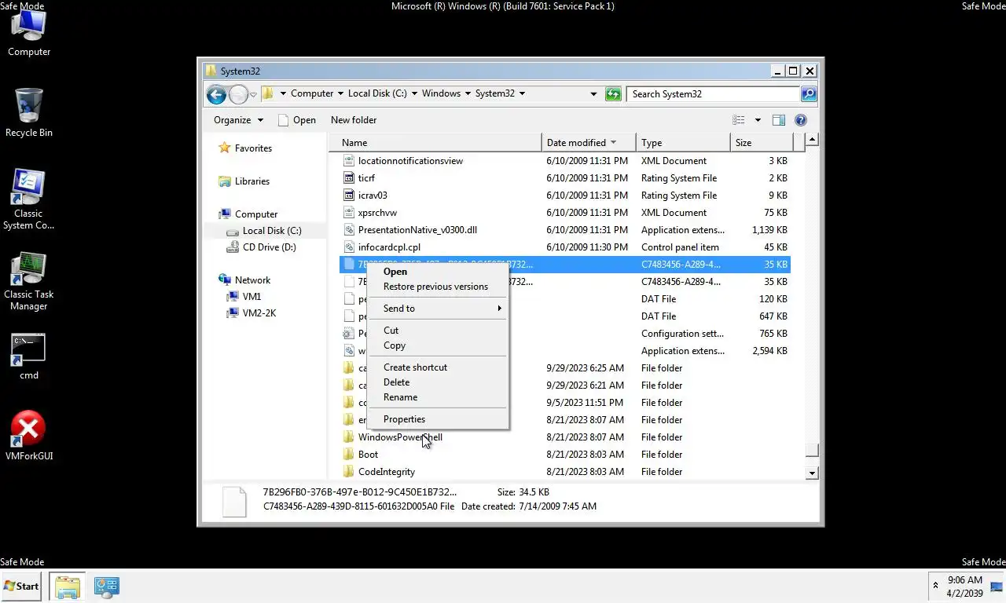
Task: Choose Copy in context menu
Action: pos(438,345)
